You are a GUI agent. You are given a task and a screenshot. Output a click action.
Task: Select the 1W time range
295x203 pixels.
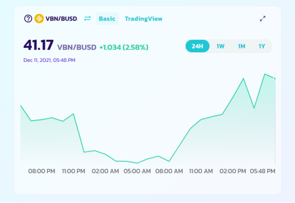220,46
